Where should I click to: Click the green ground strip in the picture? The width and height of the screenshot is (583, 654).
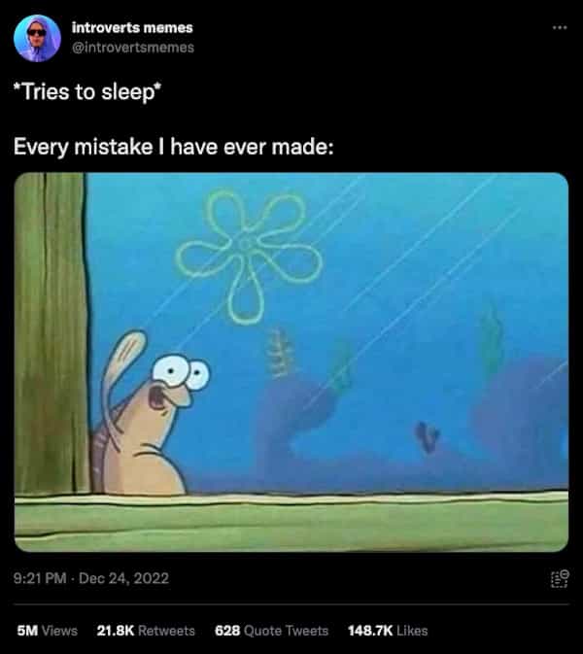click(x=291, y=522)
